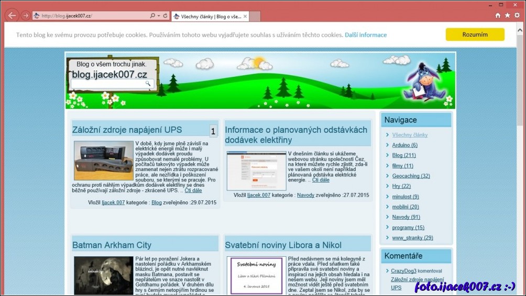Accept cookies with the Rozumím button
The image size is (526, 296).
(475, 35)
